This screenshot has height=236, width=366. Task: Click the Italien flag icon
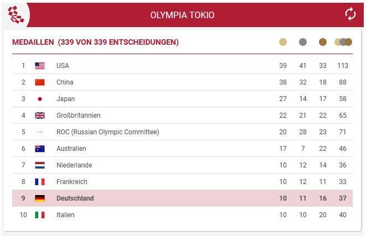(x=40, y=215)
